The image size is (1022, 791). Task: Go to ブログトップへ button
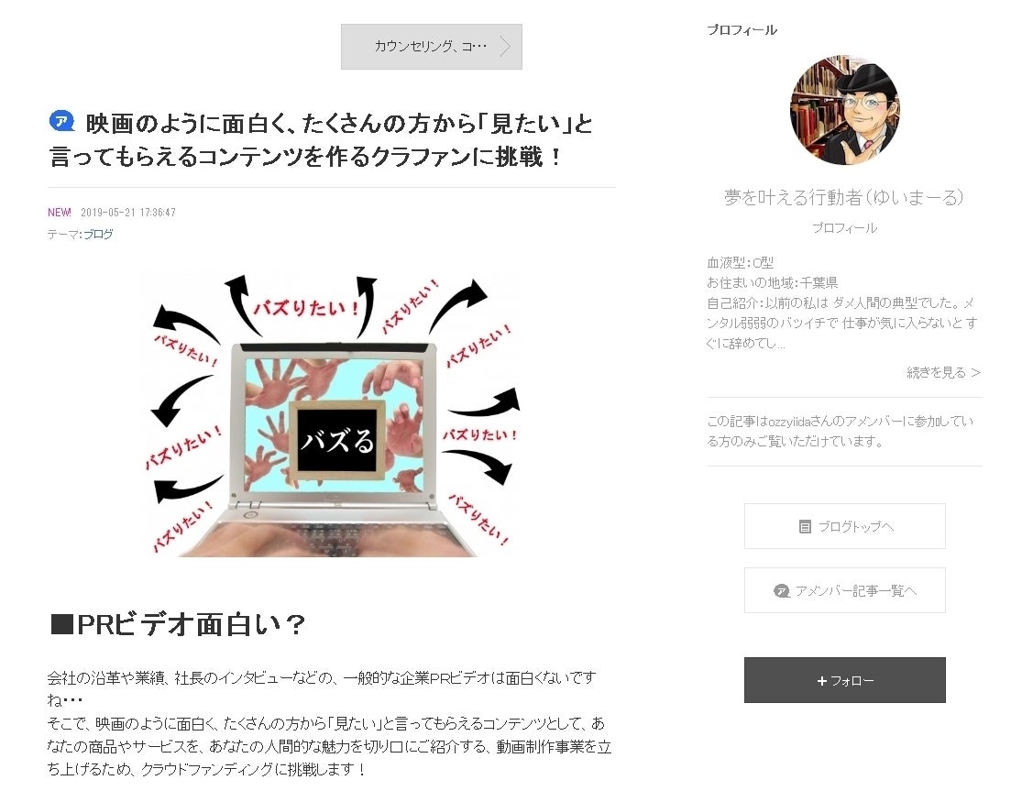pos(845,526)
